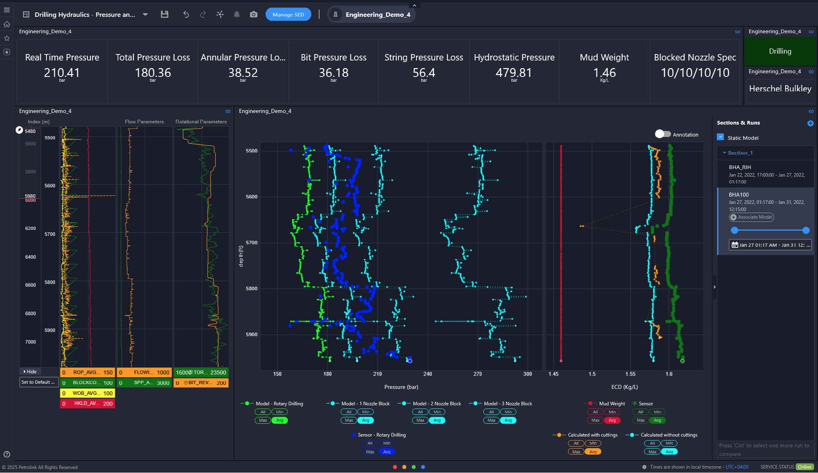Open the help question mark icon
Viewport: 818px width, 473px height.
pyautogui.click(x=7, y=454)
